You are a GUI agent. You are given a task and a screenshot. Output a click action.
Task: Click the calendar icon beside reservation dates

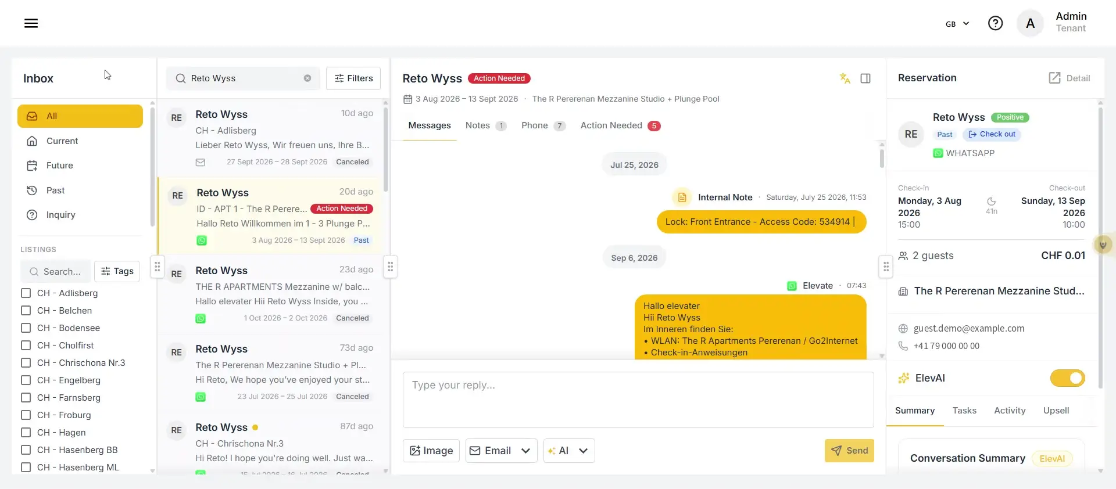[408, 99]
